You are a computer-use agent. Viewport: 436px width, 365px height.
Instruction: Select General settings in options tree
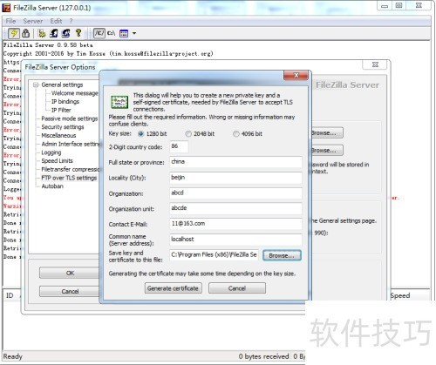pyautogui.click(x=62, y=84)
